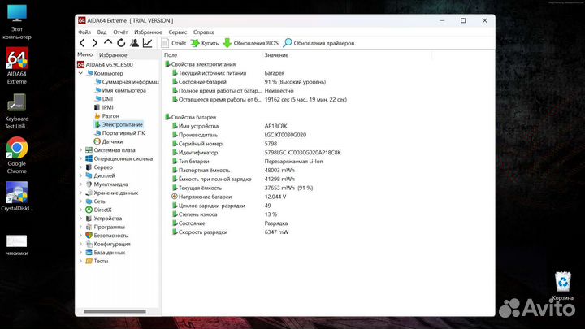Open Этот компьютер desktop icon
The width and height of the screenshot is (585, 329).
(x=17, y=22)
